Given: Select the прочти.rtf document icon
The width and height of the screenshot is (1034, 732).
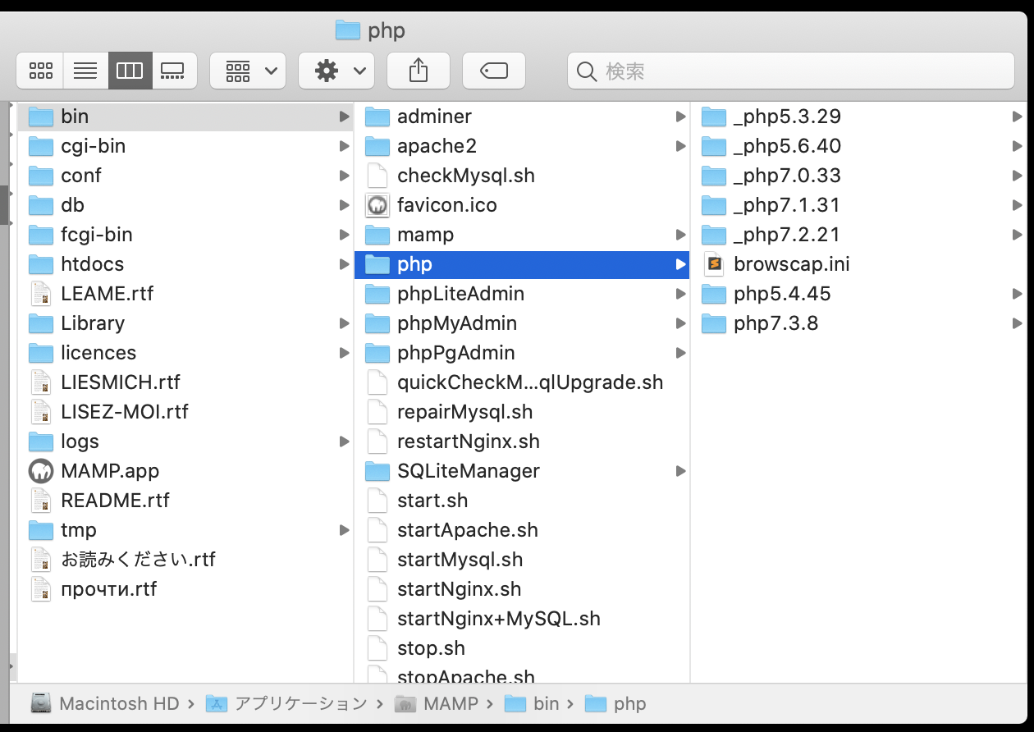Looking at the screenshot, I should 41,589.
